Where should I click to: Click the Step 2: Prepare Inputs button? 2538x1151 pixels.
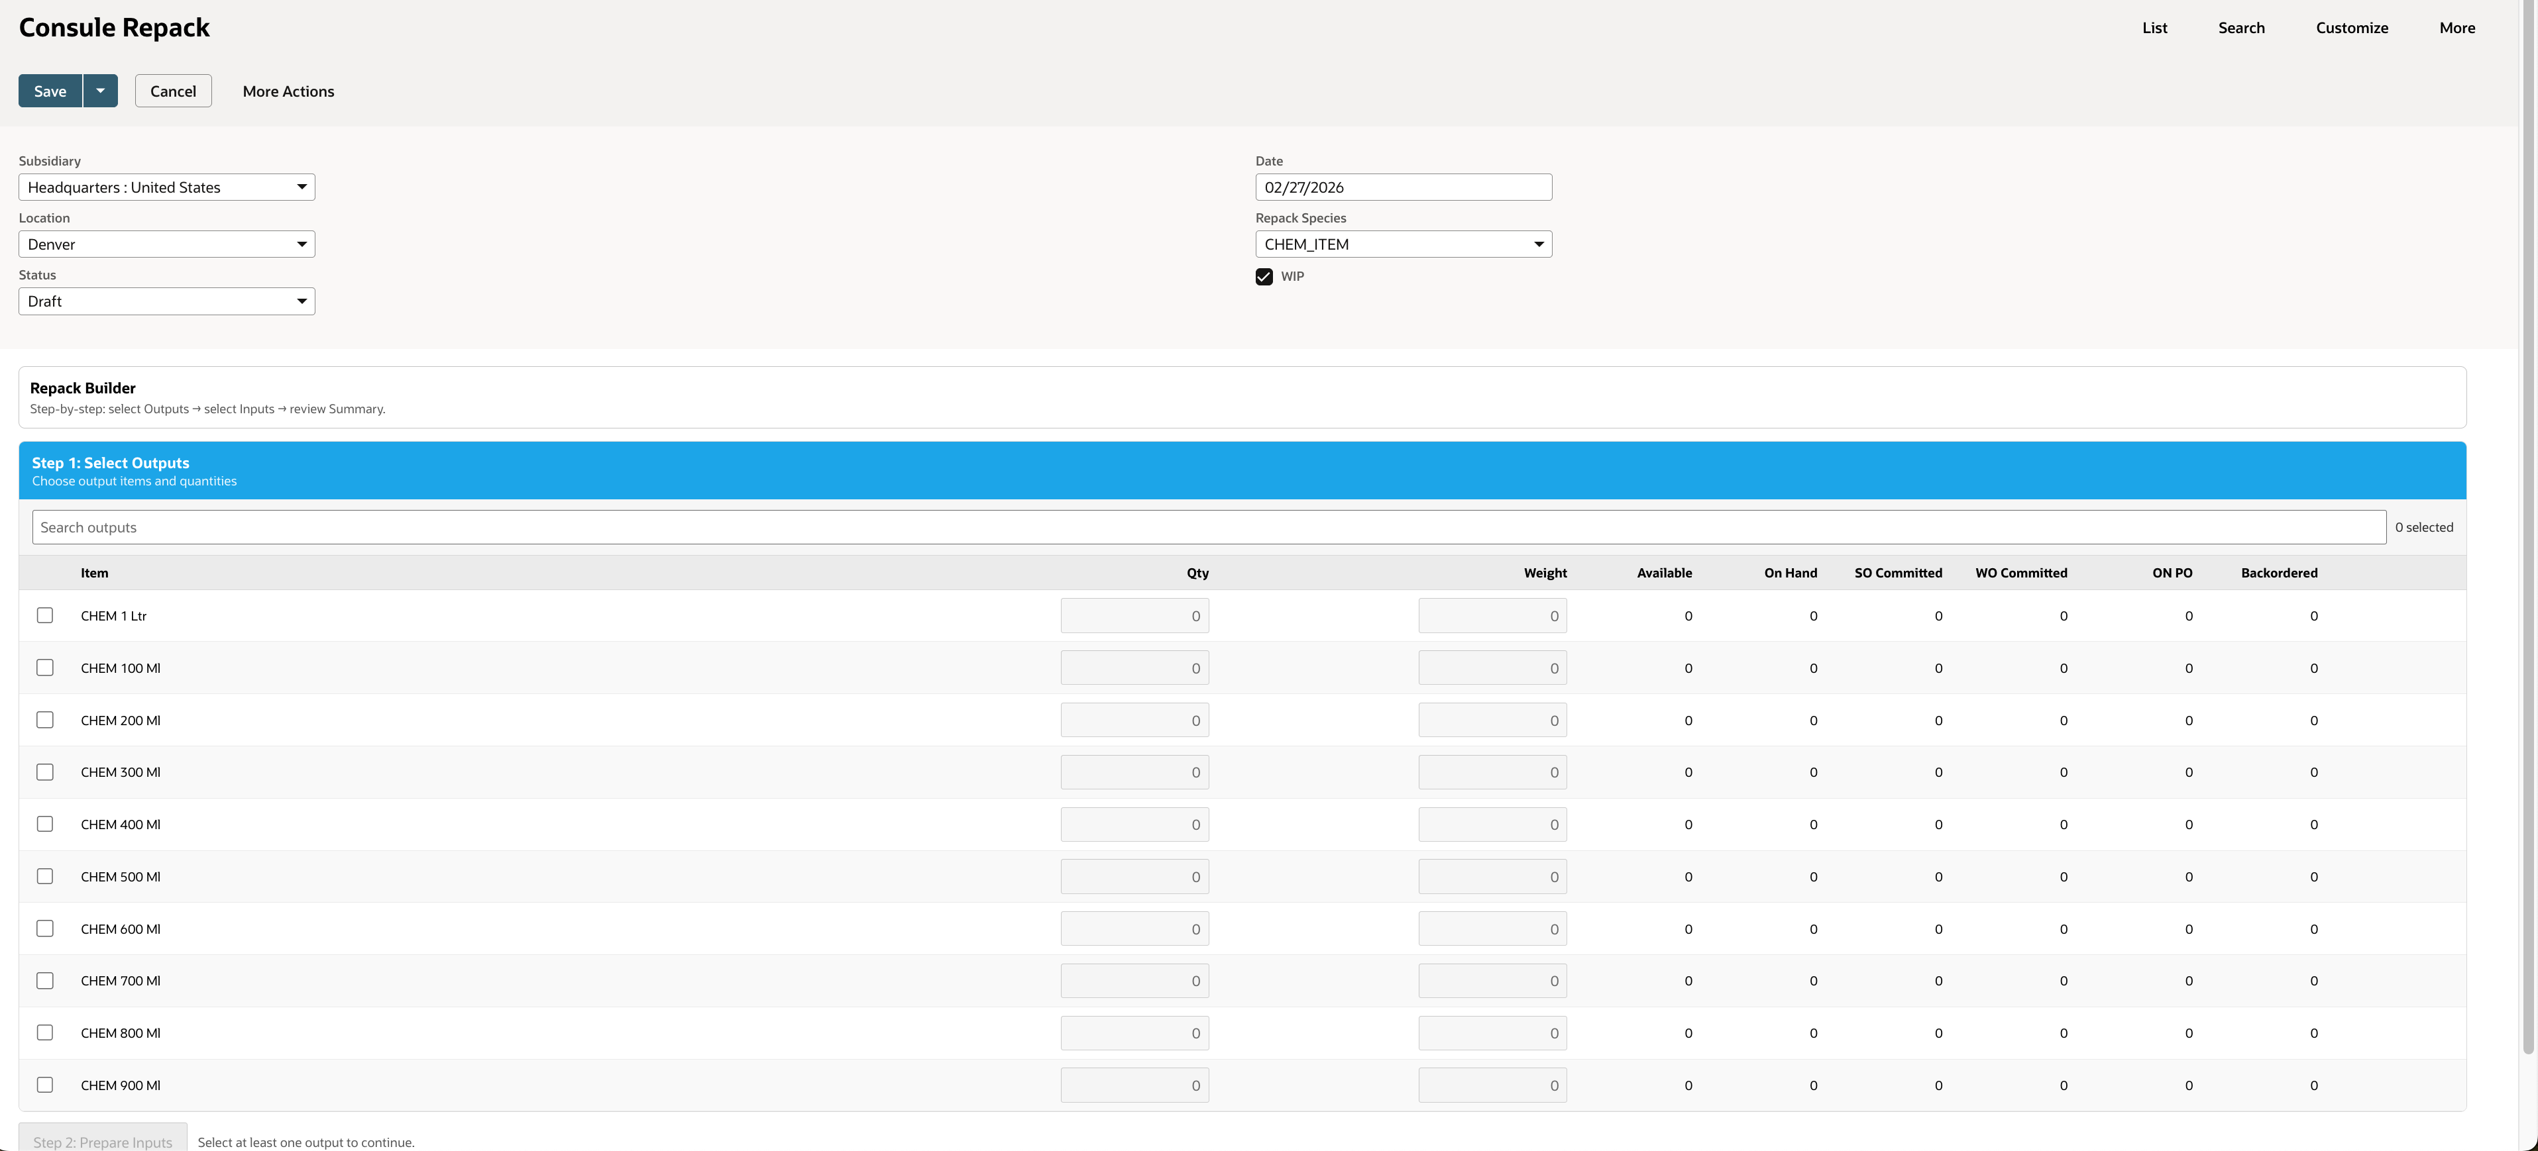coord(103,1140)
